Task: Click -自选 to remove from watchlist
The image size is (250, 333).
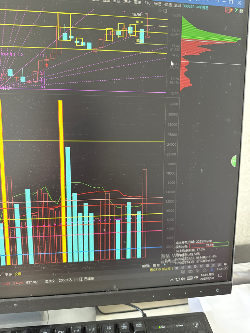Action: [x=168, y=5]
